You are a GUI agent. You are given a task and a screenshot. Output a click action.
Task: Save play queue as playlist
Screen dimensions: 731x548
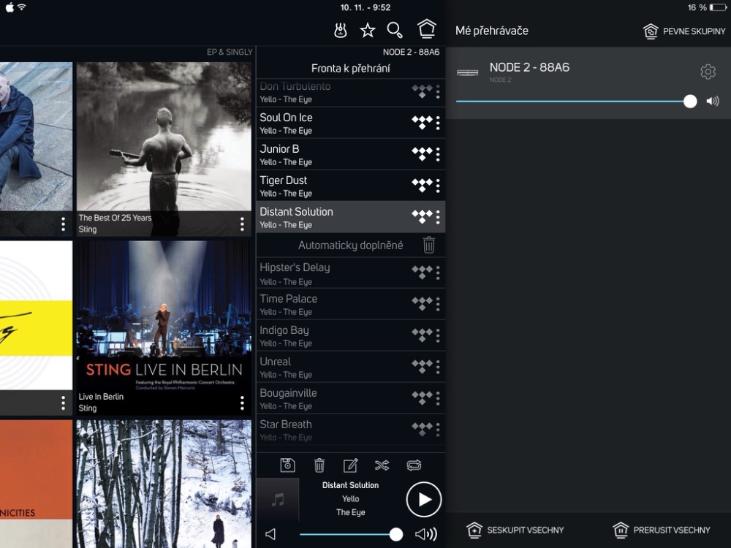[x=287, y=465]
